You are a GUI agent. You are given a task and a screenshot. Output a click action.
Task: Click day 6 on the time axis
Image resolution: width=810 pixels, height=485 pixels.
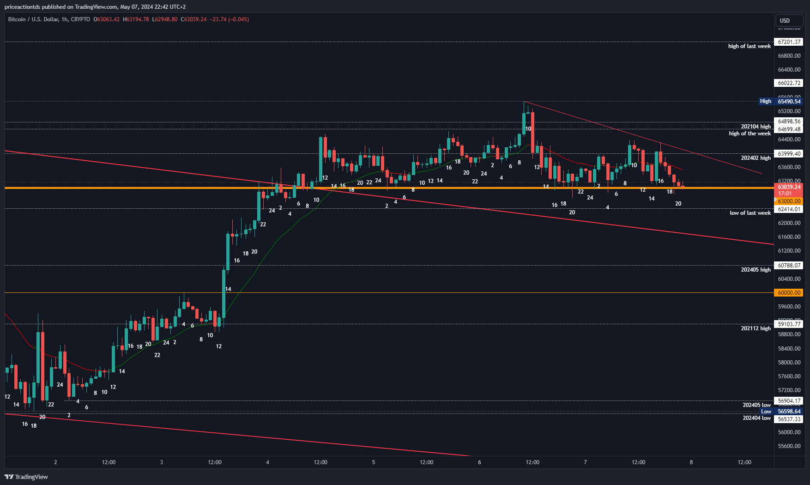(479, 462)
